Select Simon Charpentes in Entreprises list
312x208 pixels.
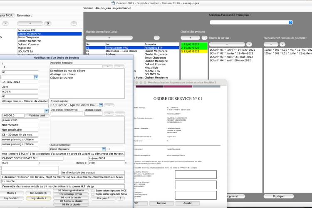pyautogui.click(x=50, y=37)
